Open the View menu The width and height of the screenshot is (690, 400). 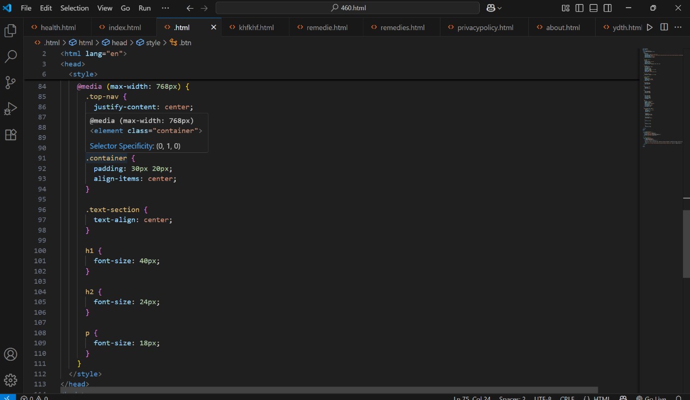105,8
